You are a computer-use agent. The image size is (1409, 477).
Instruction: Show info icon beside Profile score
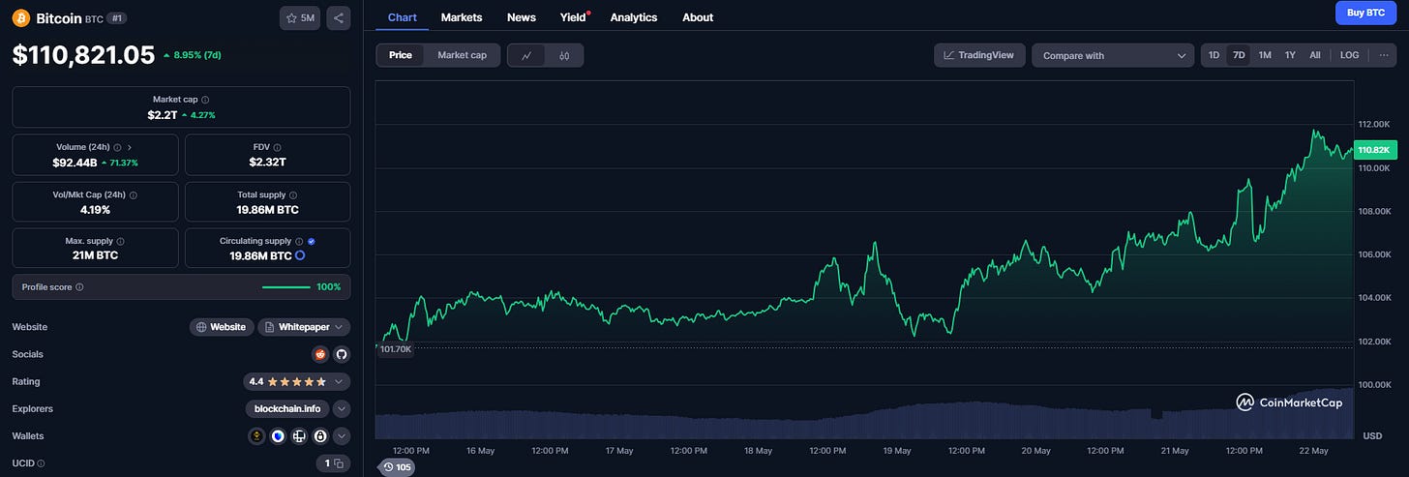pyautogui.click(x=79, y=287)
